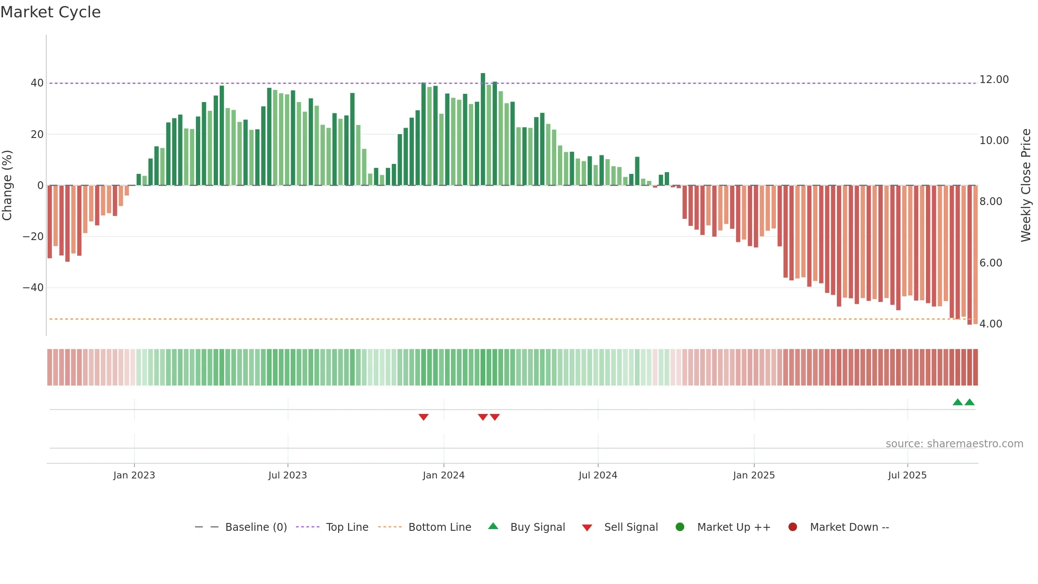Click the Market Down -- legend label

[x=849, y=527]
